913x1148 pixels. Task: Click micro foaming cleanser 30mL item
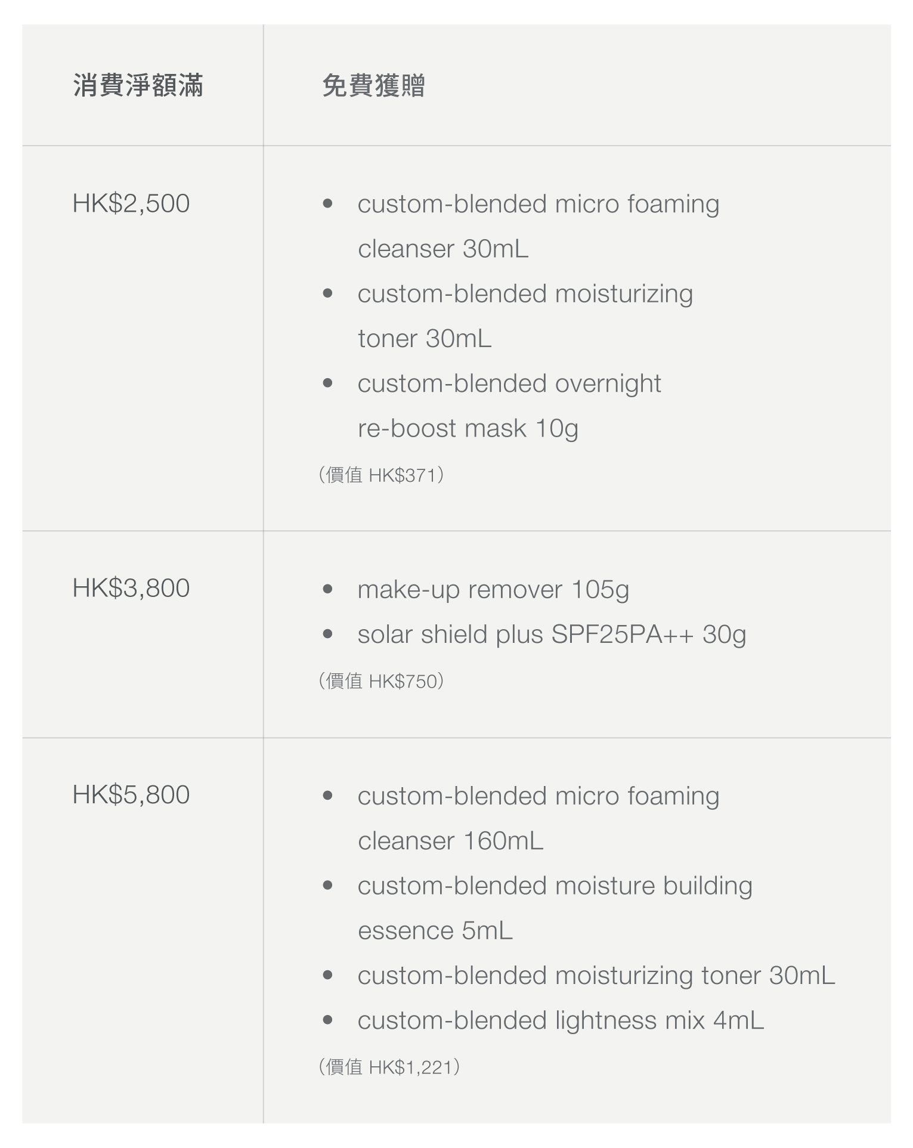pos(538,226)
